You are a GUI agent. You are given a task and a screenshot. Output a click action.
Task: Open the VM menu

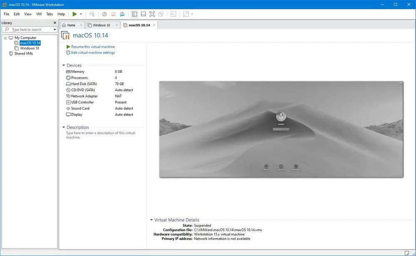(39, 14)
